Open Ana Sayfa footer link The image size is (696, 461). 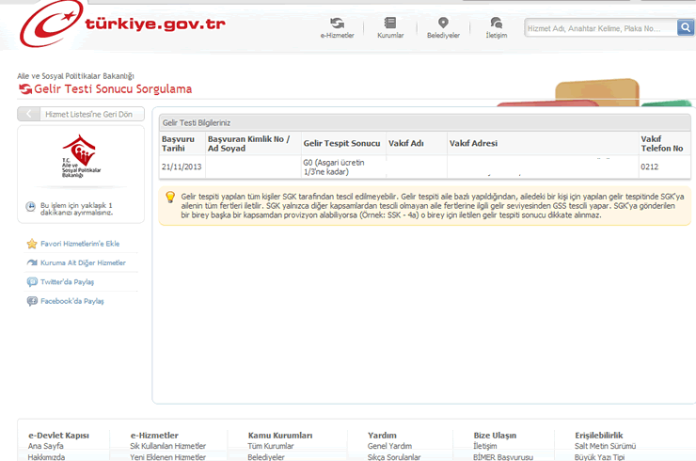[x=46, y=446]
